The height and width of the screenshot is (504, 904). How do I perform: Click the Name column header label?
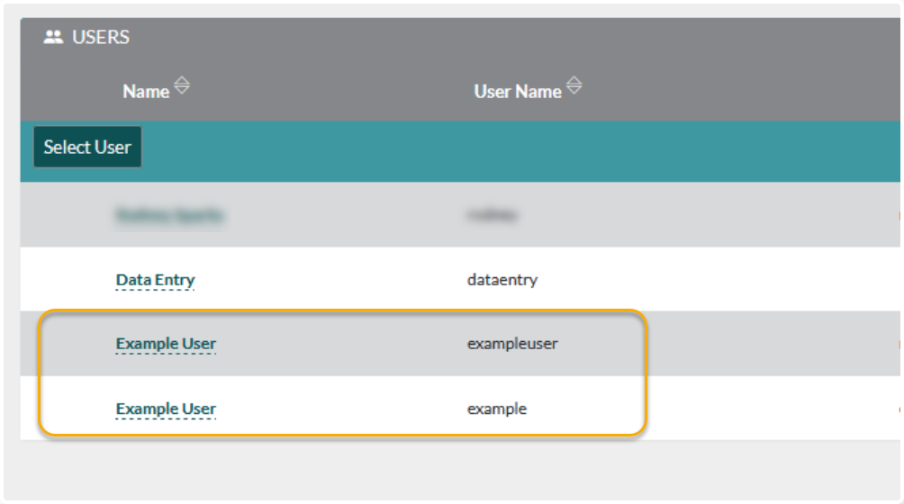point(146,92)
